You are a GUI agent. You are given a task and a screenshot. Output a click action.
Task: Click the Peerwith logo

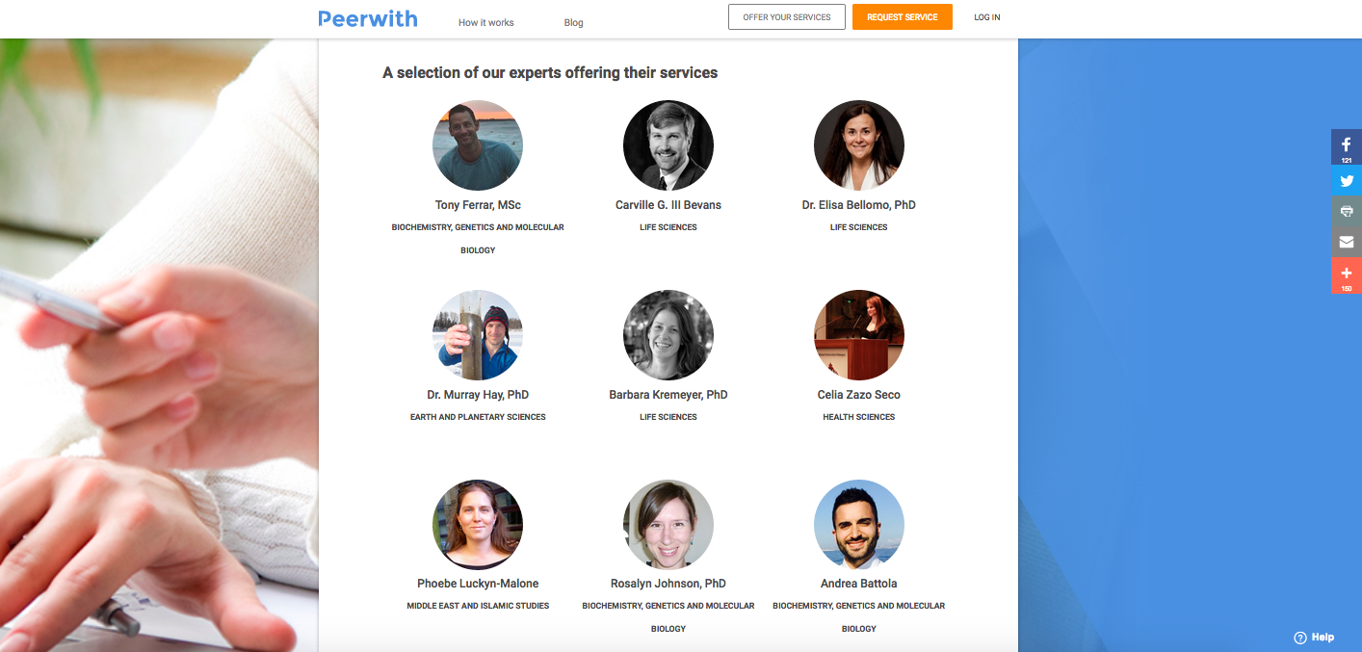click(369, 17)
